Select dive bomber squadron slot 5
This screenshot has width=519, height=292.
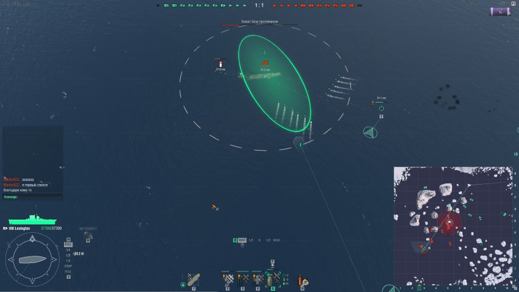point(273,280)
